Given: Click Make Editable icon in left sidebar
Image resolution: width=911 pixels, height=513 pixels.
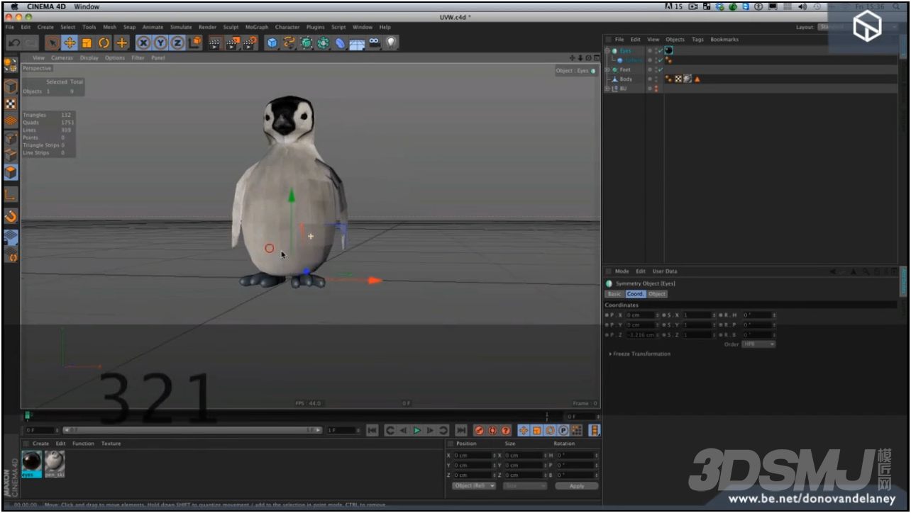Looking at the screenshot, I should pyautogui.click(x=11, y=65).
